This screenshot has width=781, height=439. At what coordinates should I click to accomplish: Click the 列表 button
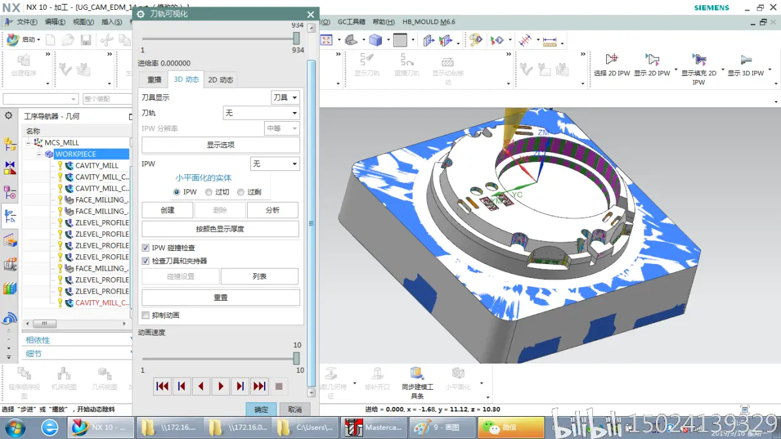(259, 277)
